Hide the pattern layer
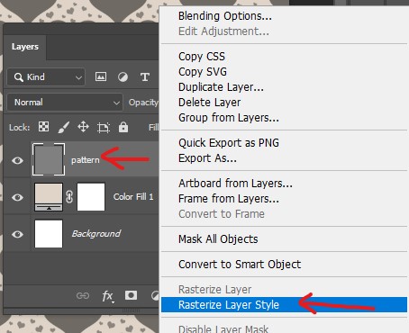 [x=17, y=160]
